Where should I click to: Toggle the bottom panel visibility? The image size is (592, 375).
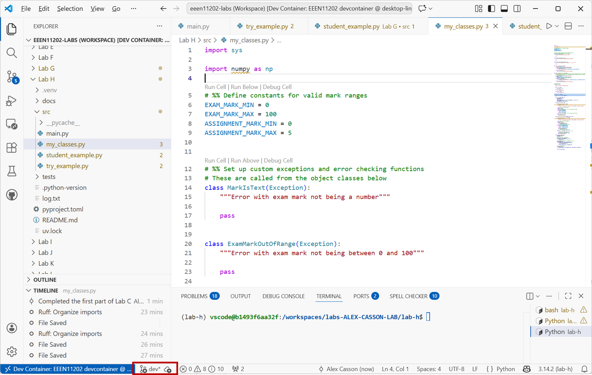(504, 9)
